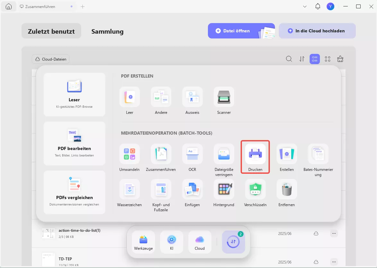Image resolution: width=377 pixels, height=268 pixels.
Task: Click In die Cloud hochladen button
Action: coord(317,31)
